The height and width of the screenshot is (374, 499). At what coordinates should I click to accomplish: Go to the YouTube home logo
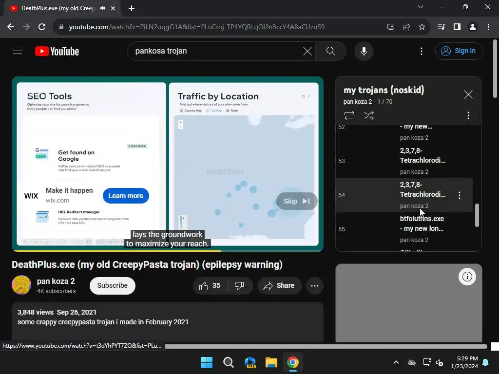57,51
